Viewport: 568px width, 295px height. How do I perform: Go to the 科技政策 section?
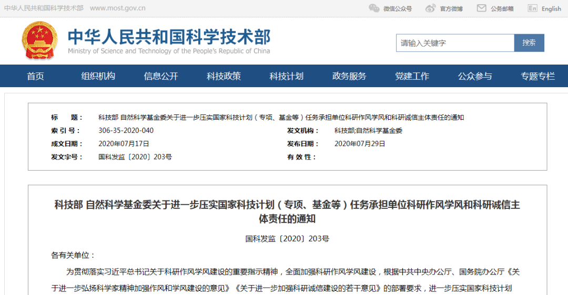pyautogui.click(x=224, y=76)
